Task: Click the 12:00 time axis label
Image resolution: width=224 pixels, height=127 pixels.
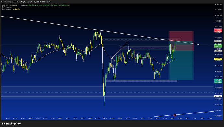Action: [x=180, y=118]
